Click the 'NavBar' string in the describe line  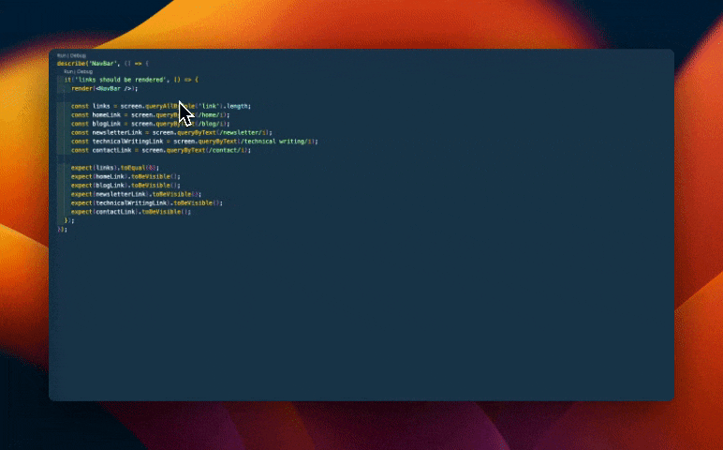pos(103,63)
